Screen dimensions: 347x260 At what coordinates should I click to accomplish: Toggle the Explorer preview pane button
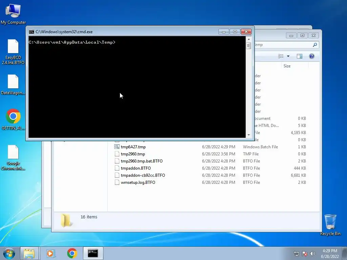point(300,56)
